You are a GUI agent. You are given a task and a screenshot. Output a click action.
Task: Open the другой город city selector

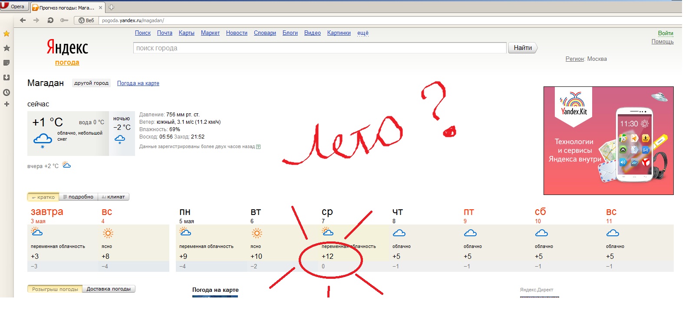coord(91,83)
